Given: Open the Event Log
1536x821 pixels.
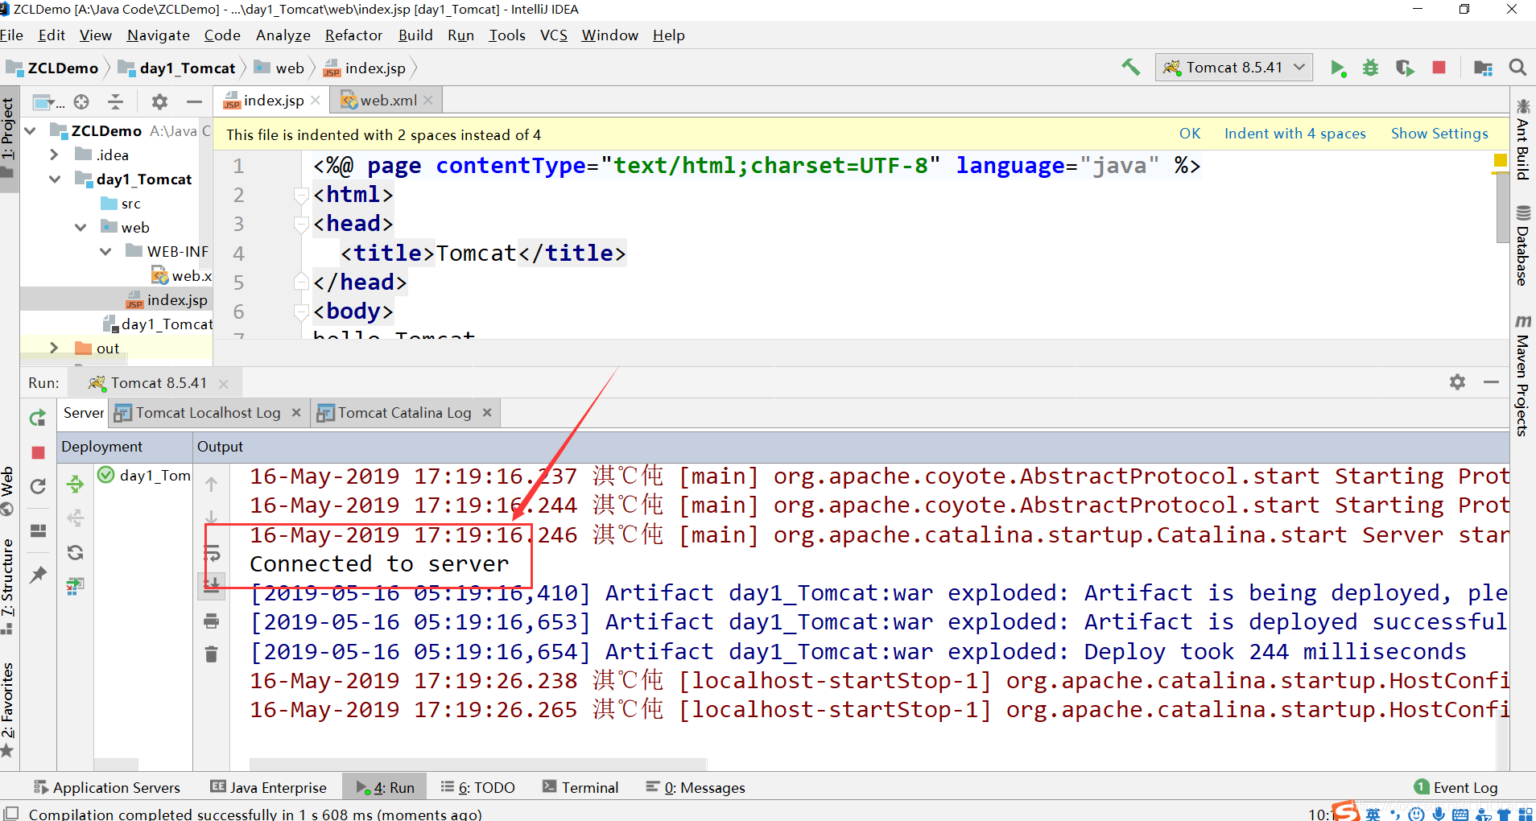Looking at the screenshot, I should coord(1456,787).
